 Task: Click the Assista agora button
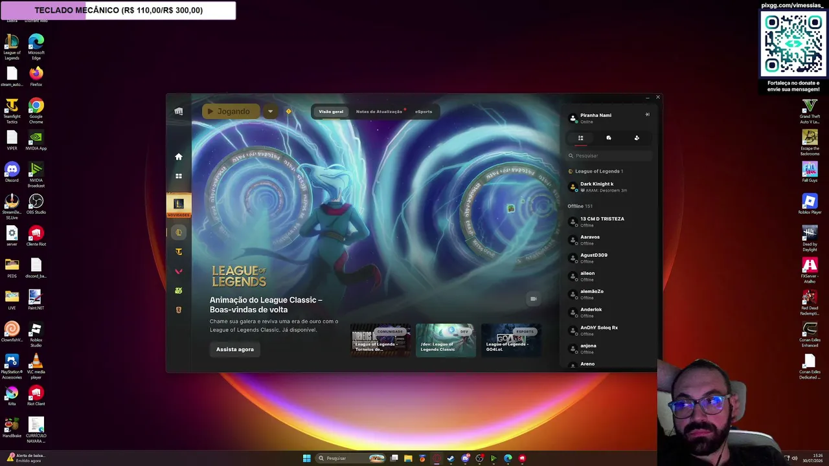pyautogui.click(x=235, y=349)
